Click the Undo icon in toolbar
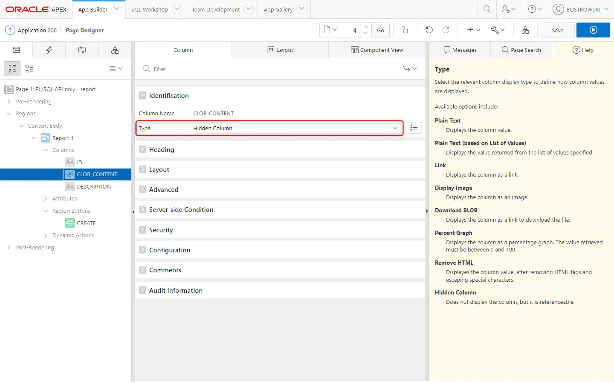Image resolution: width=614 pixels, height=383 pixels. [429, 30]
